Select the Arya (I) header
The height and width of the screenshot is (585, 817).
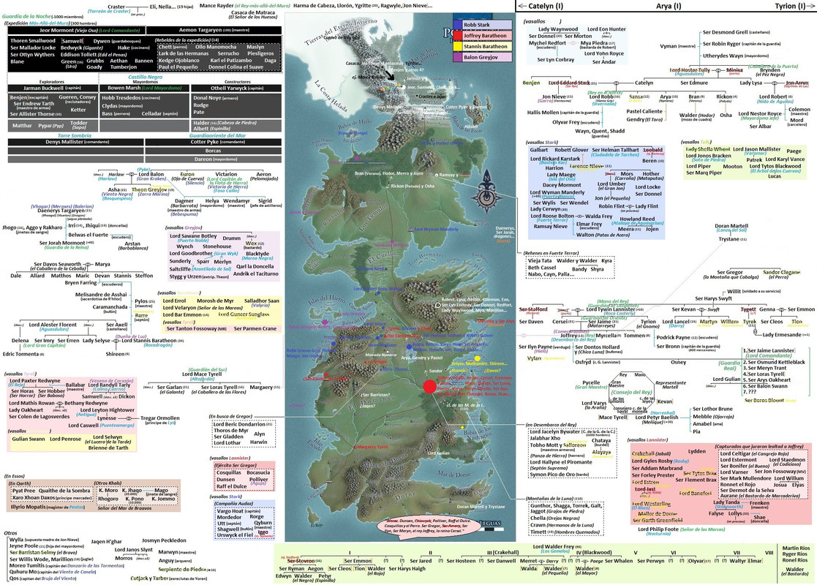[669, 6]
